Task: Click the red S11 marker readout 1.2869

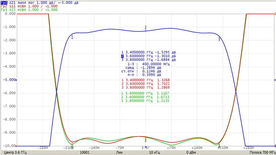Action: click(145, 88)
